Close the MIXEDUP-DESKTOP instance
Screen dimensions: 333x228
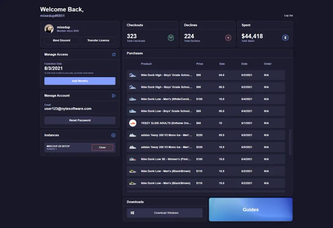point(102,147)
